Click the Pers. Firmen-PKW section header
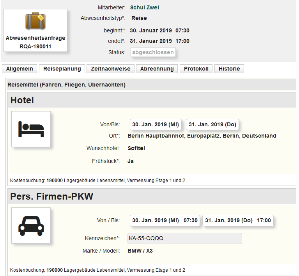299x276 pixels. tap(52, 196)
